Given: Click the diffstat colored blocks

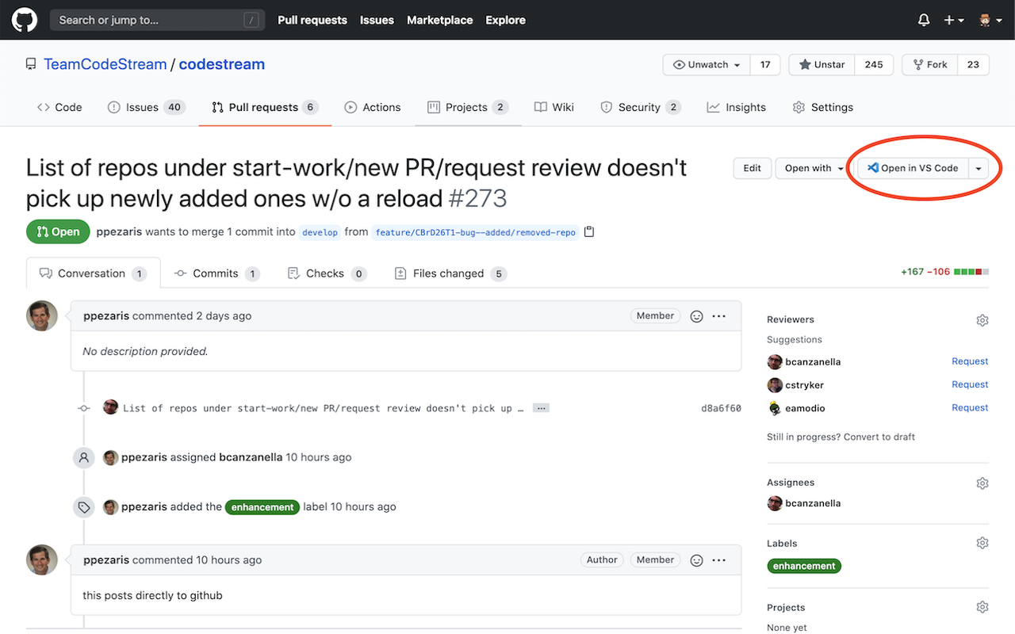Looking at the screenshot, I should tap(971, 272).
